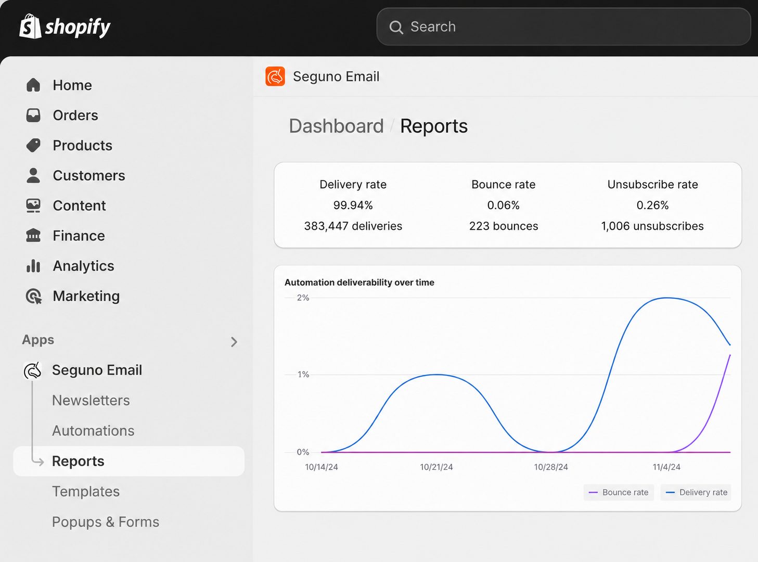Click the 1,006 unsubscribes text
This screenshot has width=758, height=562.
pos(652,226)
